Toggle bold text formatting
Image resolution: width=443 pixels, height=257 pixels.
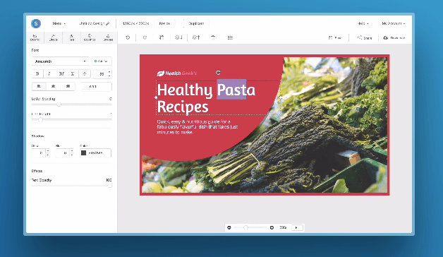point(37,74)
